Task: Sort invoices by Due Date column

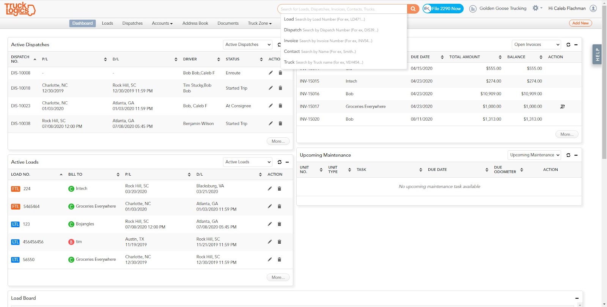Action: click(427, 57)
